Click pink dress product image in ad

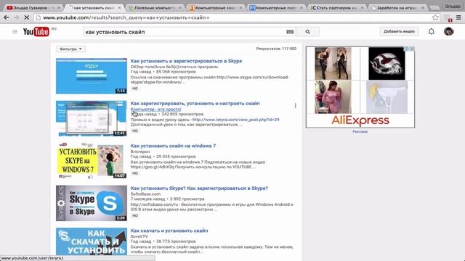(x=333, y=97)
